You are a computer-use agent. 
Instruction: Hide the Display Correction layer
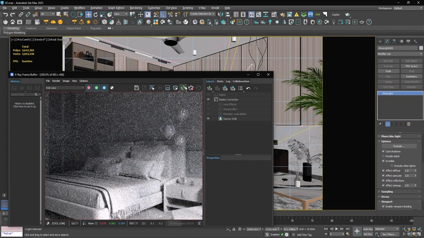[208, 99]
